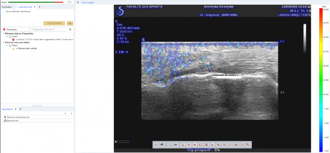Select the Appartient à tab

[7, 109]
